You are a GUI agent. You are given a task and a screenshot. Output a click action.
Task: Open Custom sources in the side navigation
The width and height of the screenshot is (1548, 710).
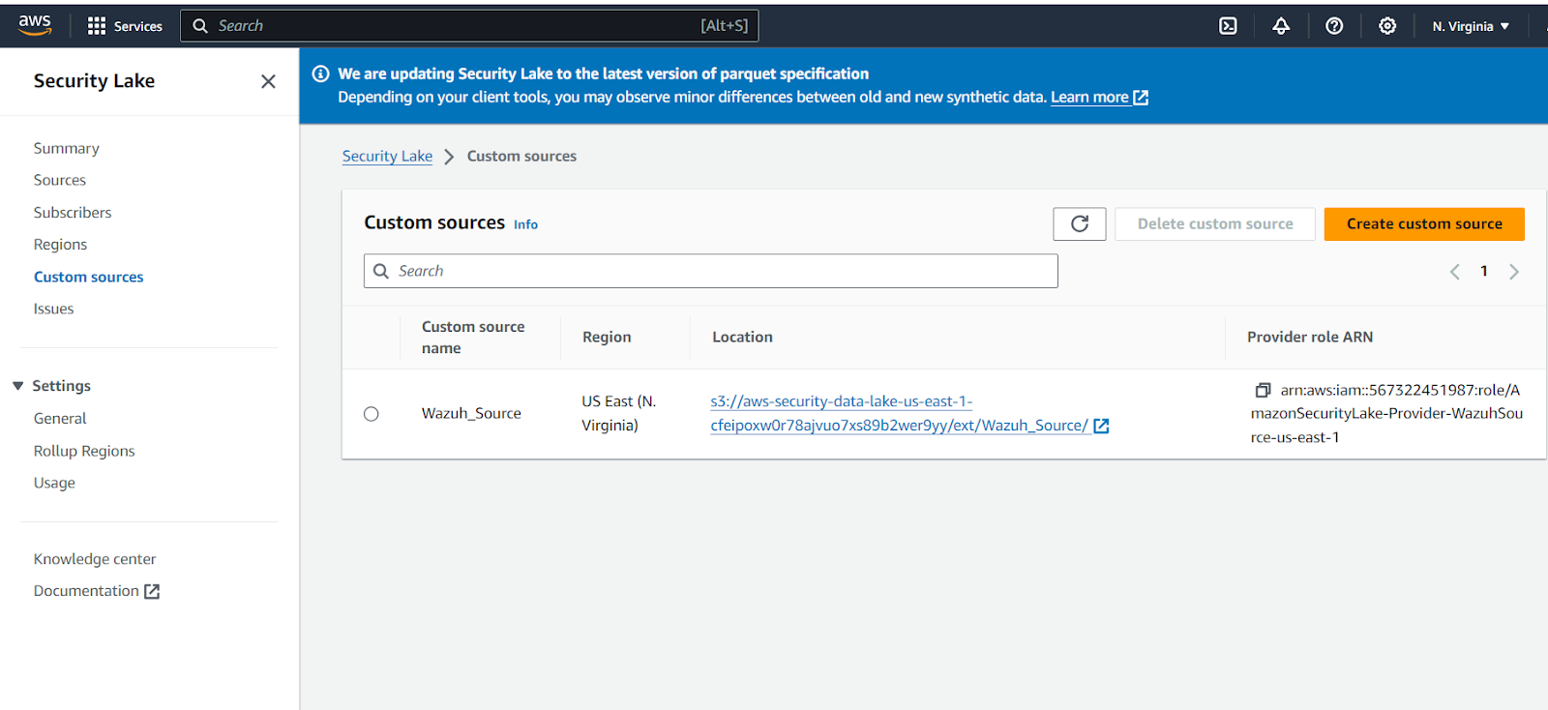point(89,277)
